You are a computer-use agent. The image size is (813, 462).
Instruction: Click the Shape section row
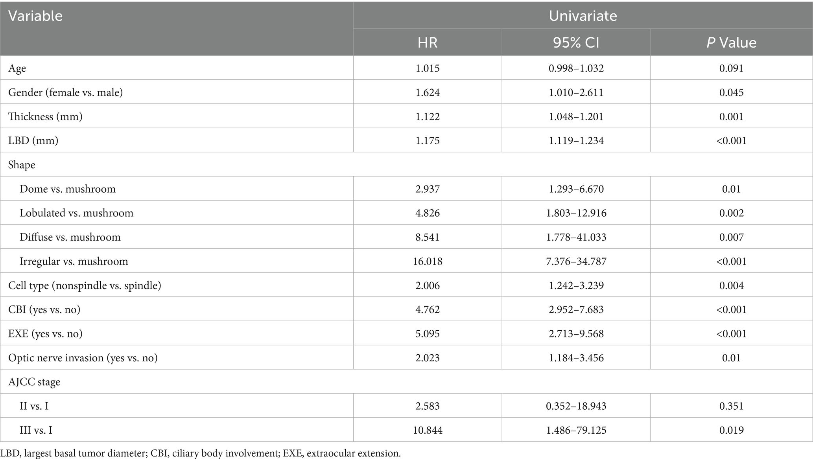(22, 165)
